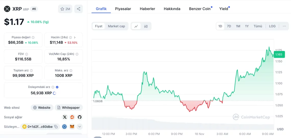
Task: Open the Whitepaper link
Action: pos(69,108)
